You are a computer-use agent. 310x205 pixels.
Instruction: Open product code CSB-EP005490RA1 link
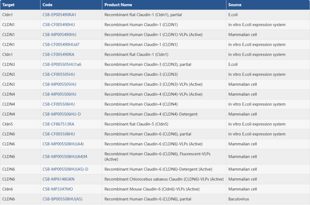coord(59,15)
